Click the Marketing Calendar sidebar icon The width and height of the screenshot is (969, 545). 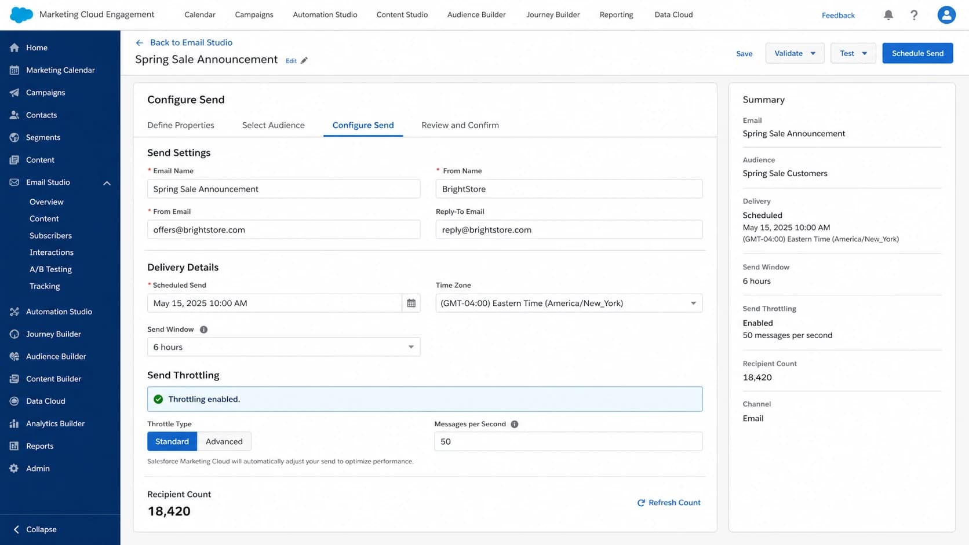click(x=14, y=70)
